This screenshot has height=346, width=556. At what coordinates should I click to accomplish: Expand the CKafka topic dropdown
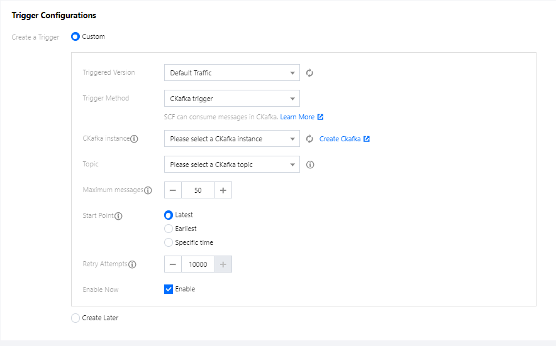tap(231, 165)
